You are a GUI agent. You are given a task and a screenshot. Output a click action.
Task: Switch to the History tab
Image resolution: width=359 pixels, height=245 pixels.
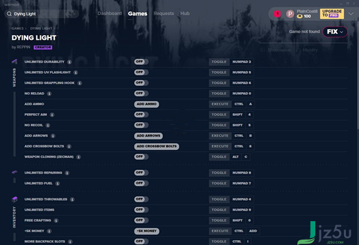point(308,50)
